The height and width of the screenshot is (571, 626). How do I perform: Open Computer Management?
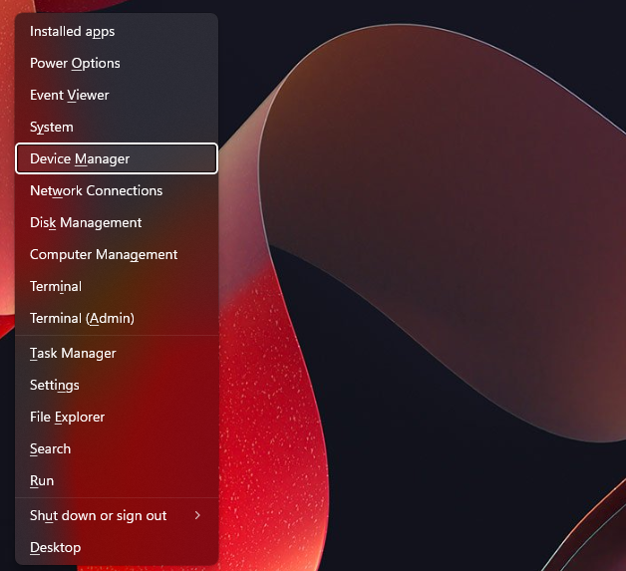[117, 254]
